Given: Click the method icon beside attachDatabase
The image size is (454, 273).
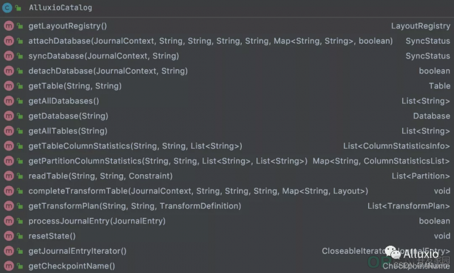Looking at the screenshot, I should 9,41.
